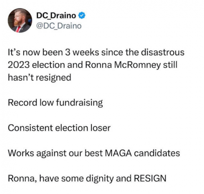Viewport: 204px width, 194px height.
Task: Click the word 'candidates'
Action: coord(157,153)
